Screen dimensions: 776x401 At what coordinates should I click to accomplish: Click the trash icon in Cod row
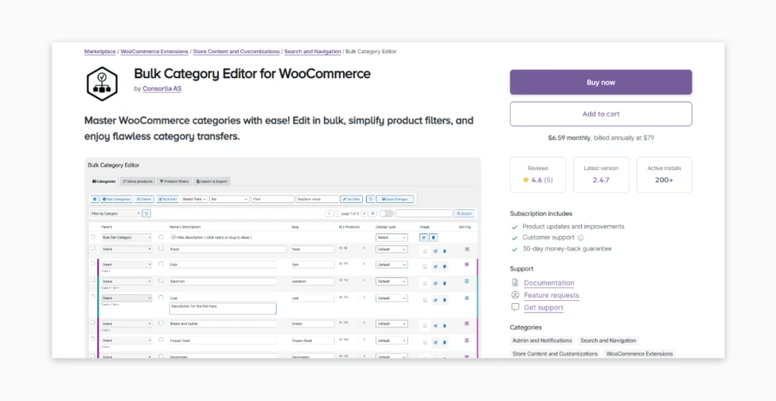point(444,300)
